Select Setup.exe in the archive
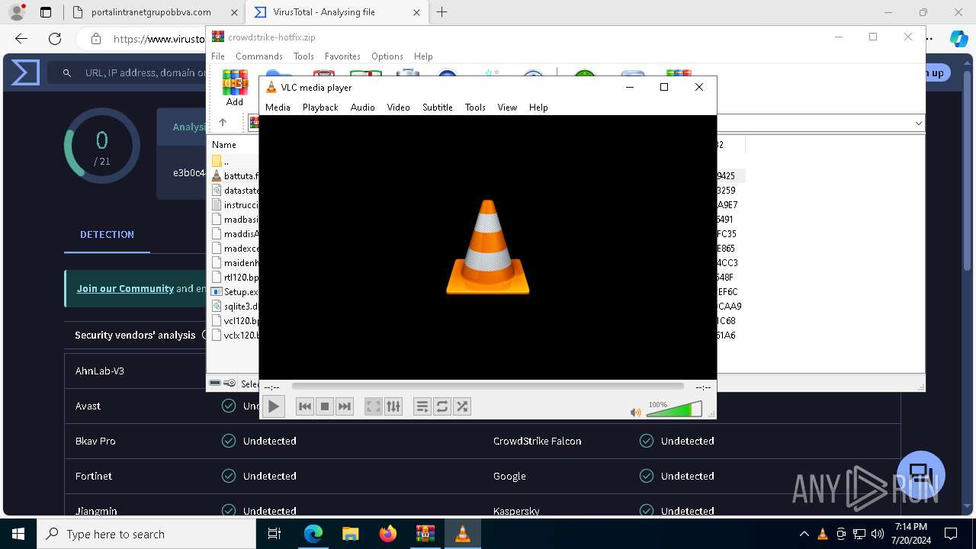Screen dimensions: 976x549 (x=235, y=291)
